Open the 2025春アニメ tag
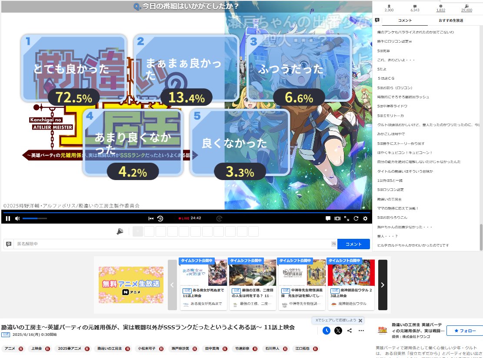This screenshot has width=483, height=358. (70, 348)
